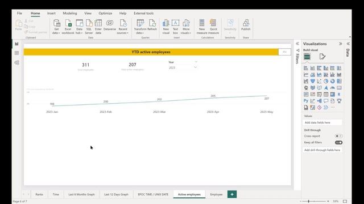Pick the Waterfall chart visual
The width and height of the screenshot is (364, 204).
point(306,81)
